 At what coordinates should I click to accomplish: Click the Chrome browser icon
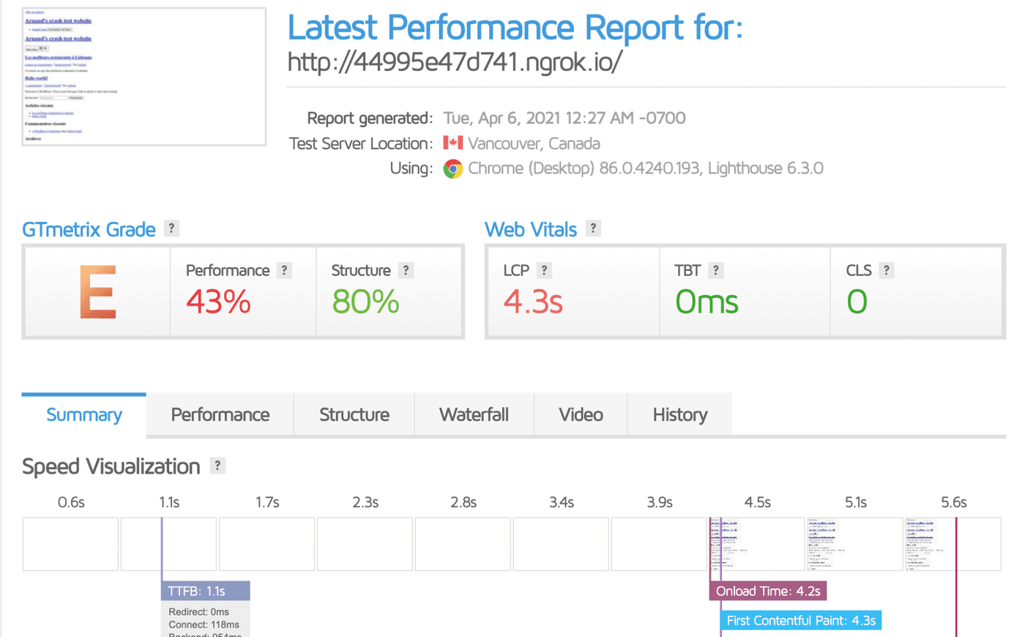click(453, 169)
